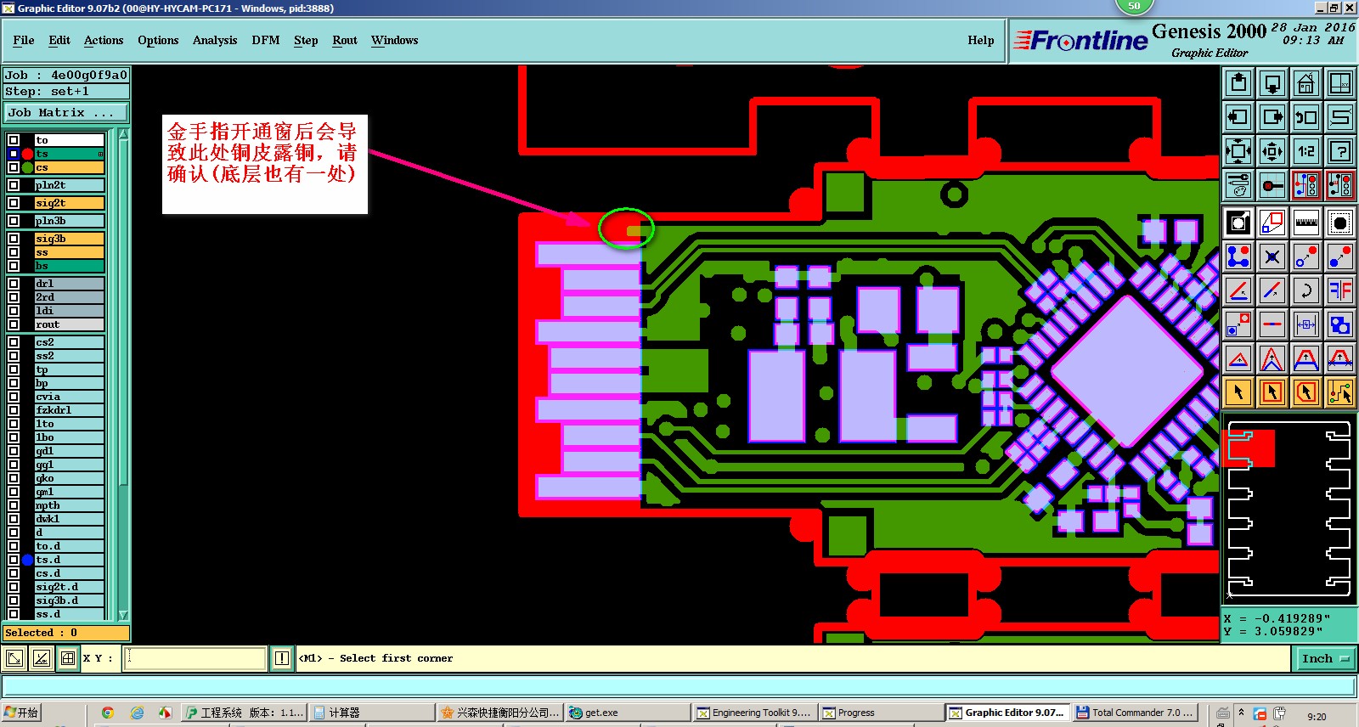This screenshot has height=727, width=1359.
Task: Click the pan right view icon
Action: point(1272,117)
